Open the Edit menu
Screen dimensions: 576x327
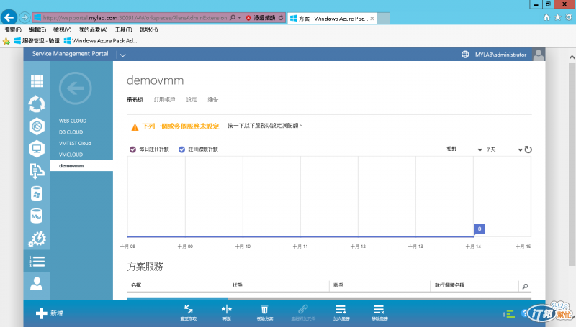tap(37, 29)
